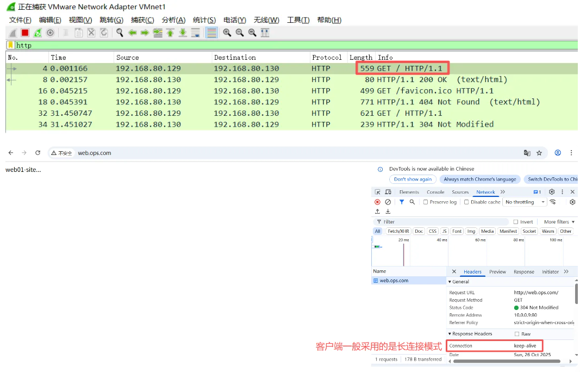The image size is (580, 372).
Task: Expand the More filters dropdown
Action: tap(559, 222)
